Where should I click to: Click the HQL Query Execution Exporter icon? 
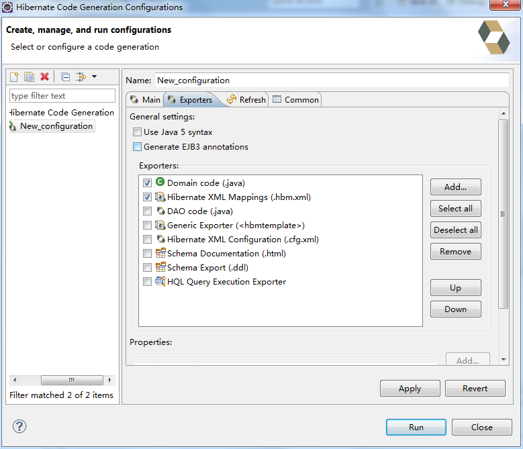(160, 281)
